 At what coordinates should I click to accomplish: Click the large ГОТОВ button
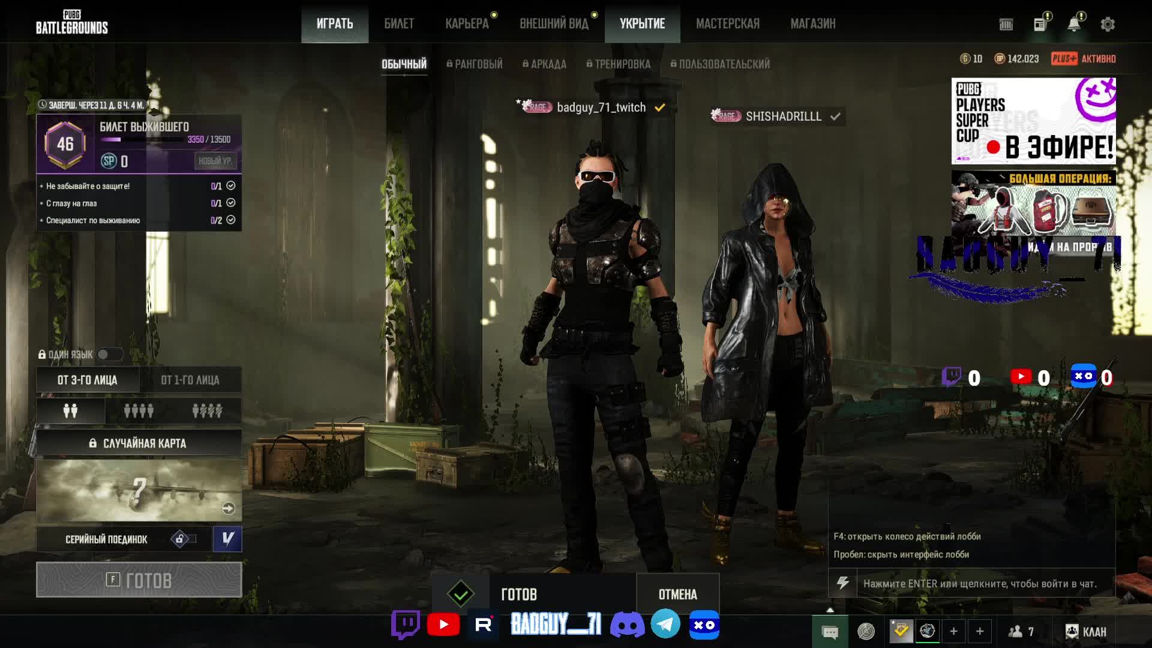(139, 580)
